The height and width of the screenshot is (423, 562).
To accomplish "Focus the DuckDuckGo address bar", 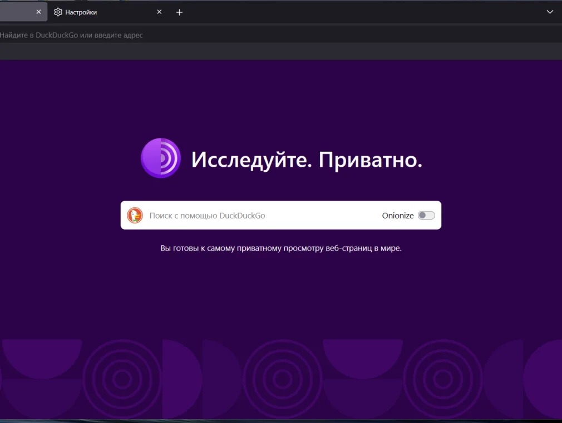I will point(223,35).
